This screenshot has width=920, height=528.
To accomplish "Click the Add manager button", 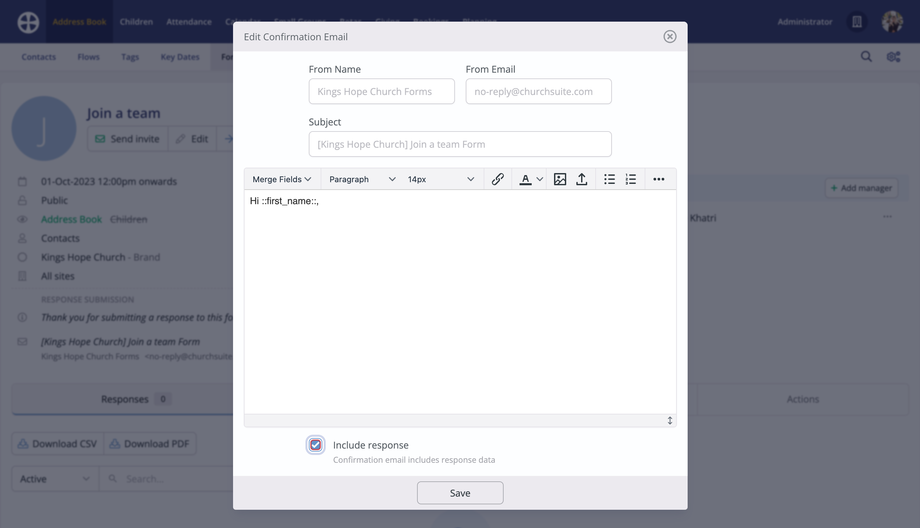I will click(861, 188).
